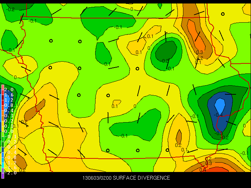Click the elongated brown 0.2 area on left border
Image resolution: width=251 pixels, height=188 pixels.
click(35, 110)
